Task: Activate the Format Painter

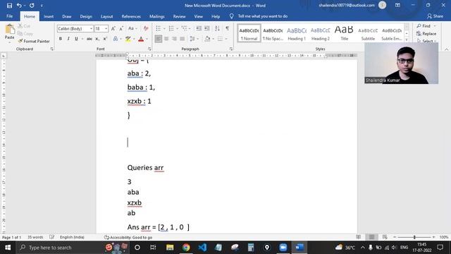Action: [x=34, y=41]
